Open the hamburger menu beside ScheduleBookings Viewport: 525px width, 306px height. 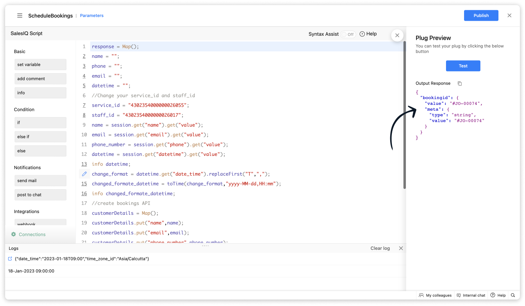pos(20,16)
